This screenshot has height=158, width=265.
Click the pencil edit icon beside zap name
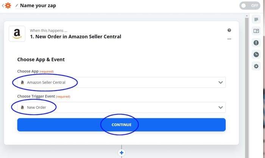17,6
